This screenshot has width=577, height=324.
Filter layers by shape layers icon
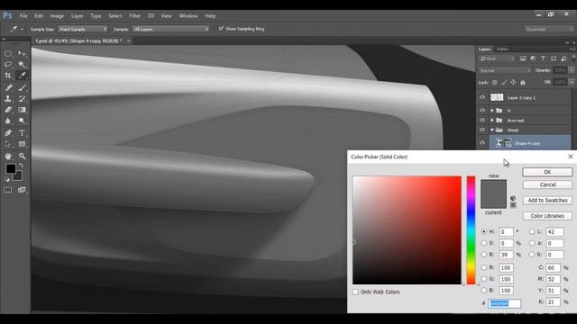(553, 58)
